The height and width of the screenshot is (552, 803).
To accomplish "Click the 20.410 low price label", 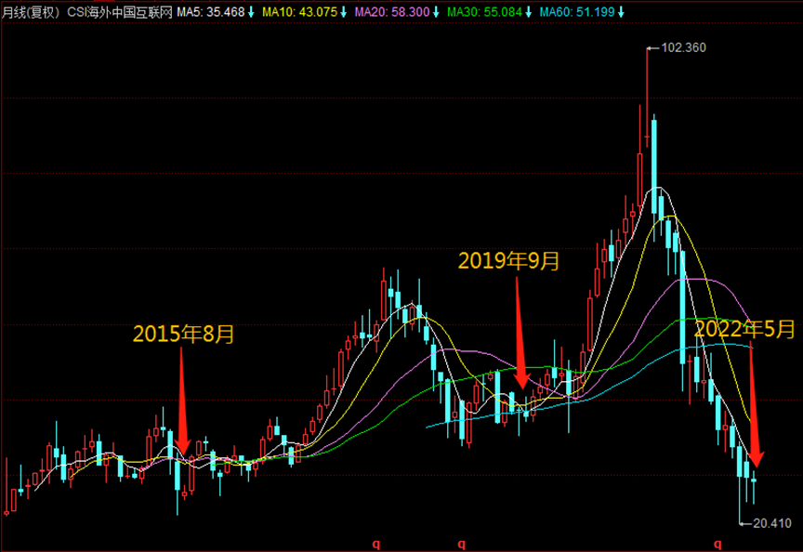I will 772,523.
